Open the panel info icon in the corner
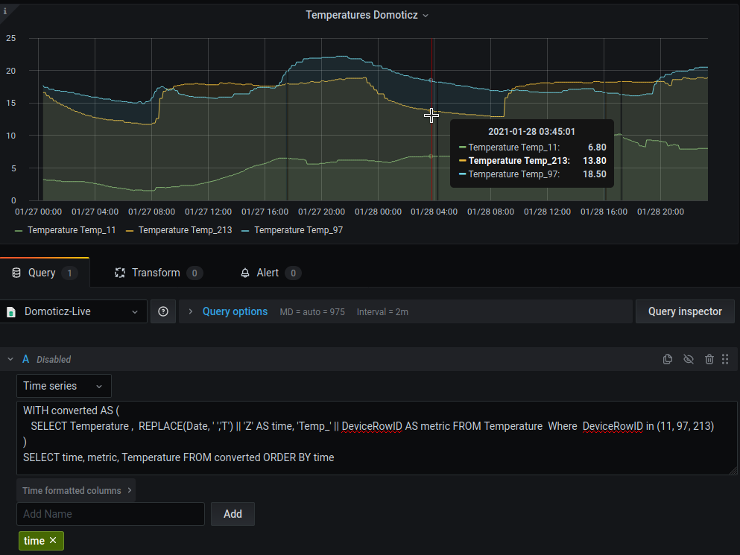Screen dimensions: 740x555 click(5, 11)
